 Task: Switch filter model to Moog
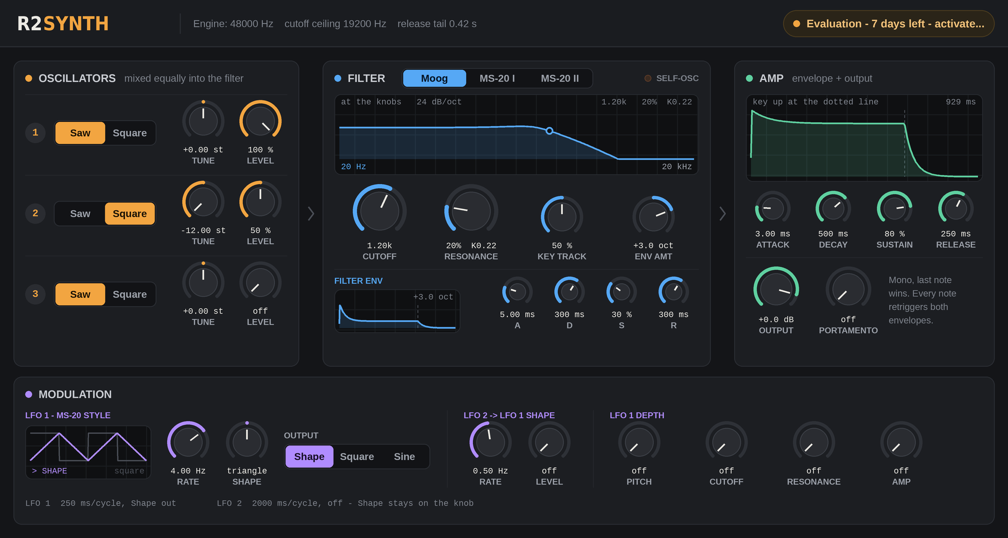[x=434, y=78]
